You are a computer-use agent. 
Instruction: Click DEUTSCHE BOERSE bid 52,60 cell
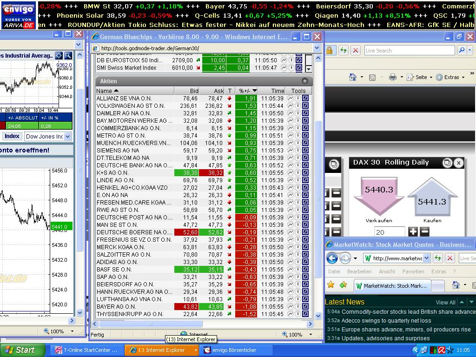[187, 232]
